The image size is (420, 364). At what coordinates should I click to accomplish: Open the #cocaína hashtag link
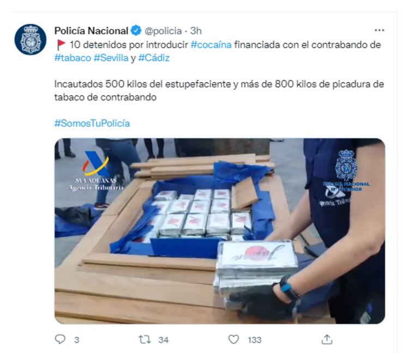click(x=211, y=45)
